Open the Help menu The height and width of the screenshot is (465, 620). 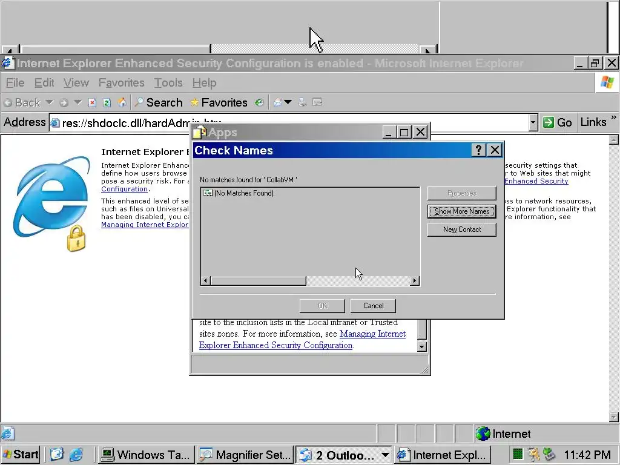pos(204,82)
